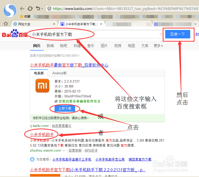Click the 更新: 2015-02-13 text
This screenshot has width=199, height=177.
[x=68, y=91]
